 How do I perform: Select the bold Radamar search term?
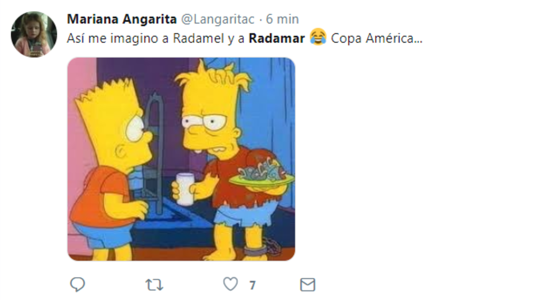point(276,39)
